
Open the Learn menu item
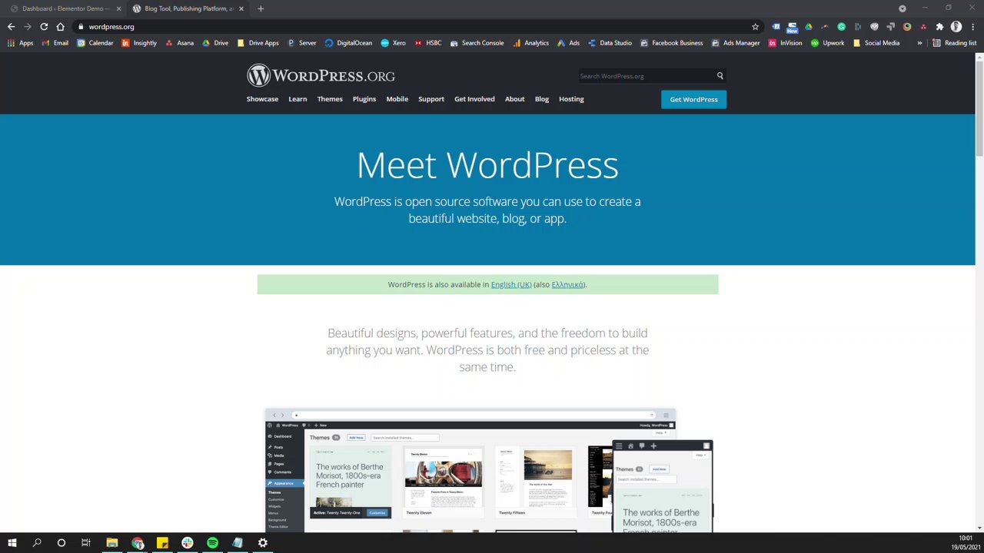pos(298,99)
